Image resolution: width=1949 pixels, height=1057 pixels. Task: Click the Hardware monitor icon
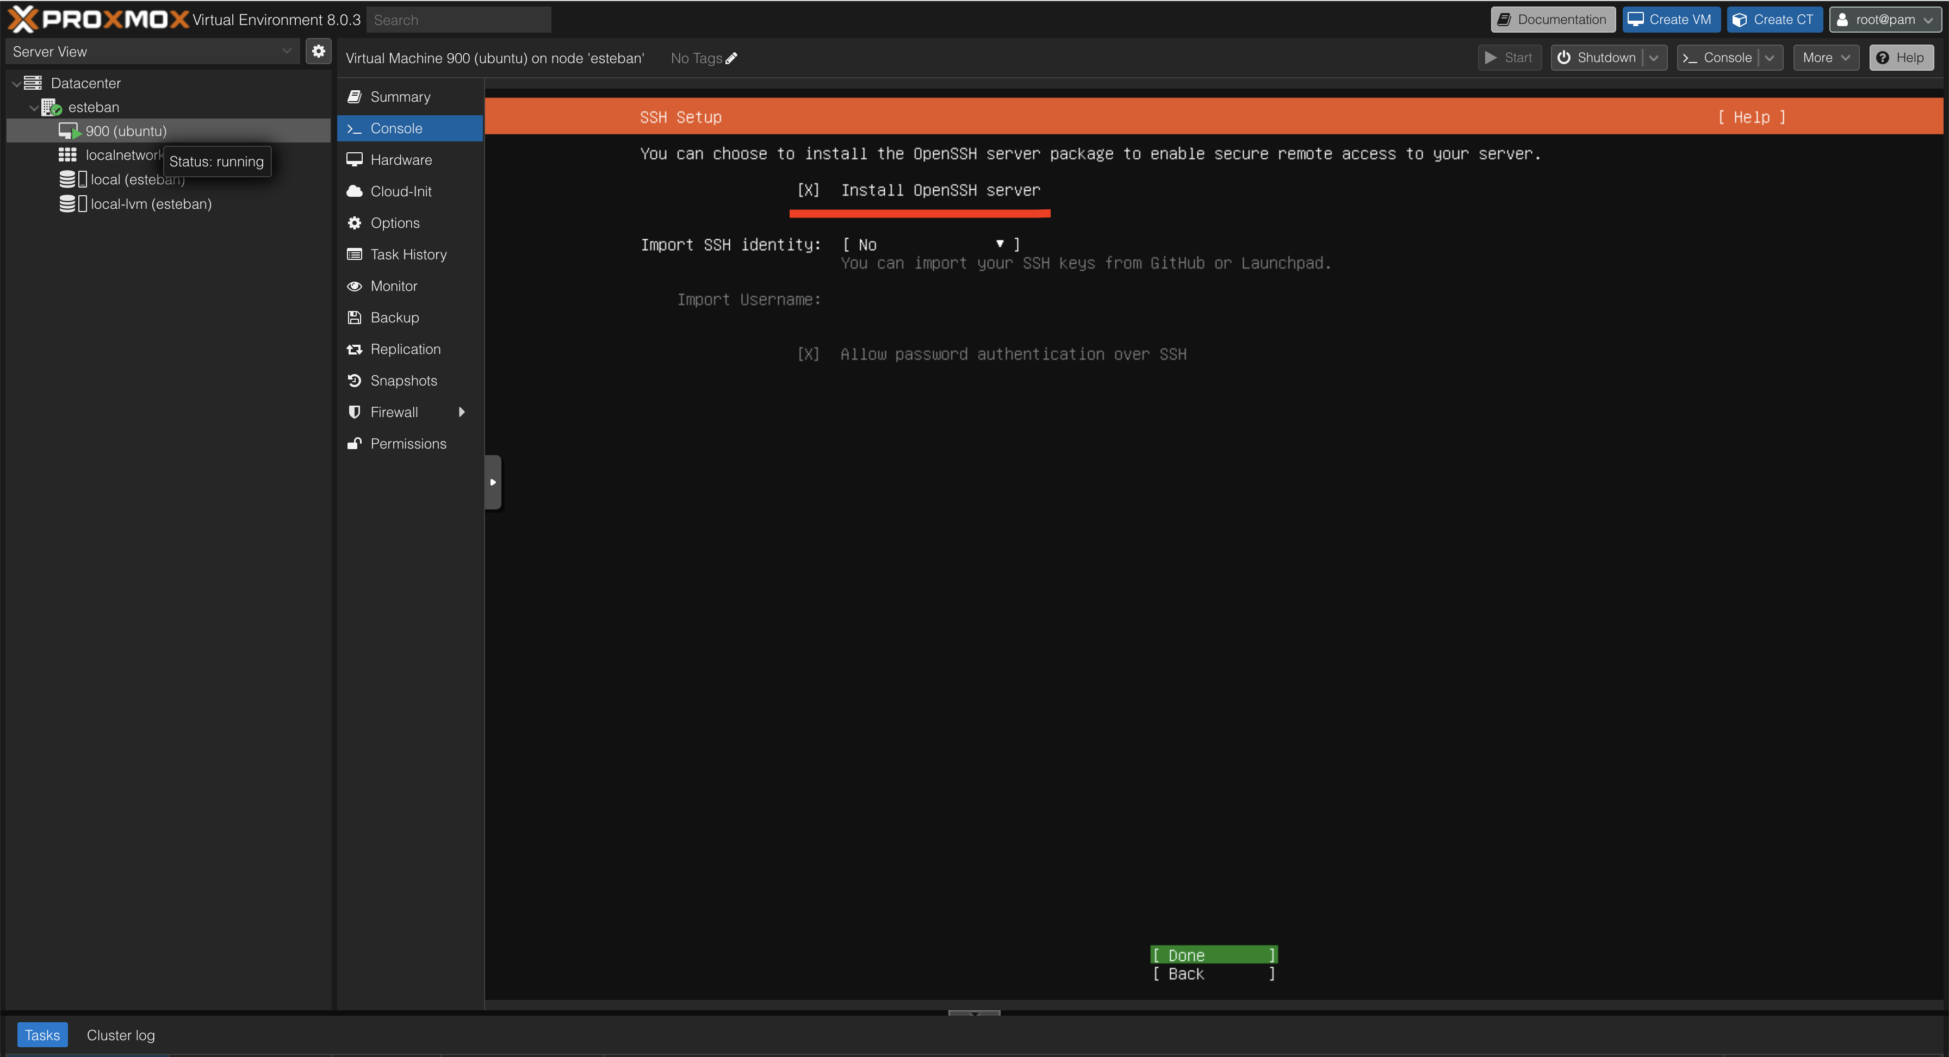(354, 160)
